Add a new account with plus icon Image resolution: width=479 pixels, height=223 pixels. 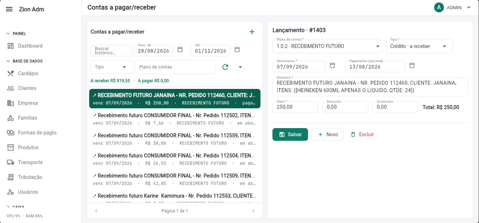click(252, 32)
